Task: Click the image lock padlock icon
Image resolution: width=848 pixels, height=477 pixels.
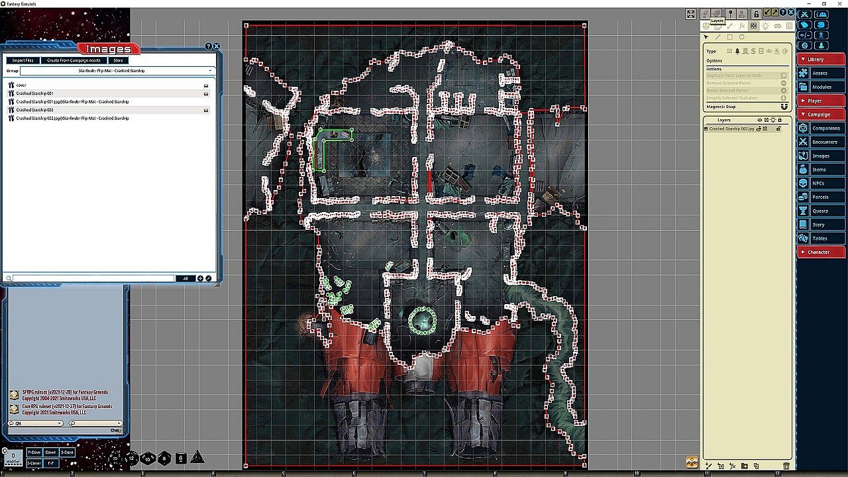Action: [756, 14]
